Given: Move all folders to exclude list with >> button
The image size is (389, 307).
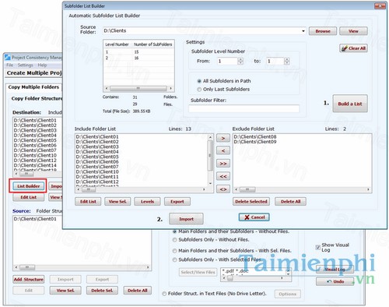Looking at the screenshot, I should [223, 164].
